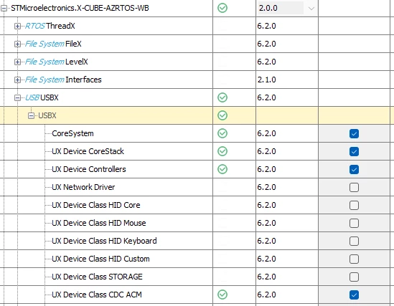Expand the RTOS ThreadX node

coord(17,26)
